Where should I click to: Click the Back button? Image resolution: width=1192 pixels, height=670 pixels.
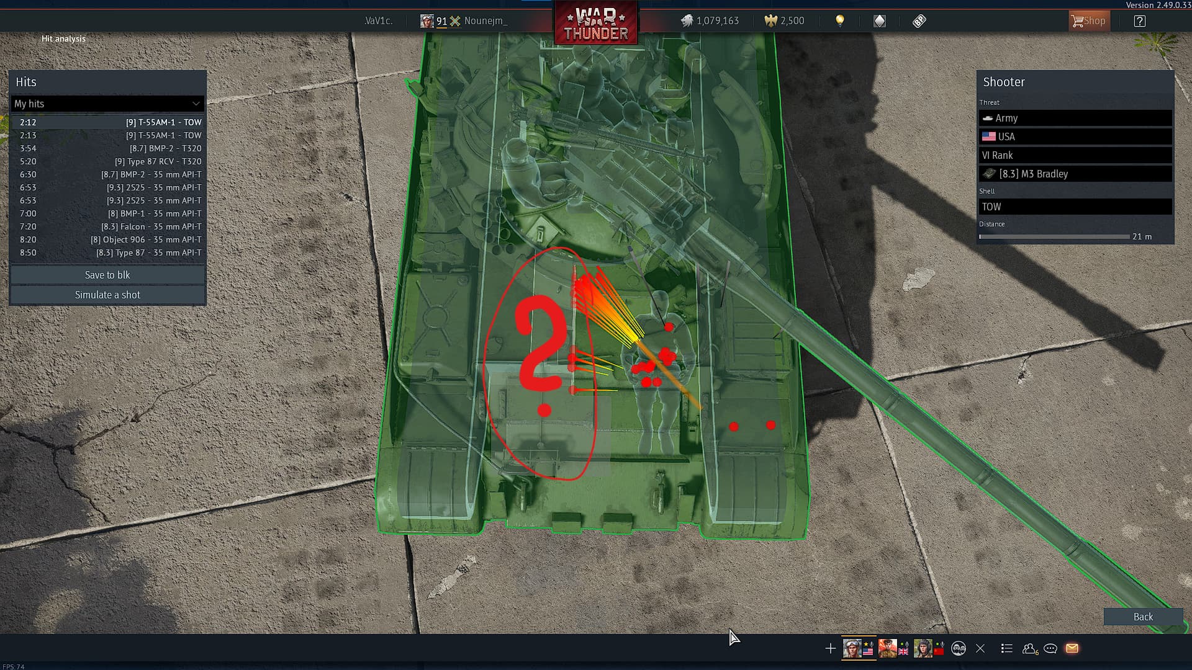(x=1142, y=617)
